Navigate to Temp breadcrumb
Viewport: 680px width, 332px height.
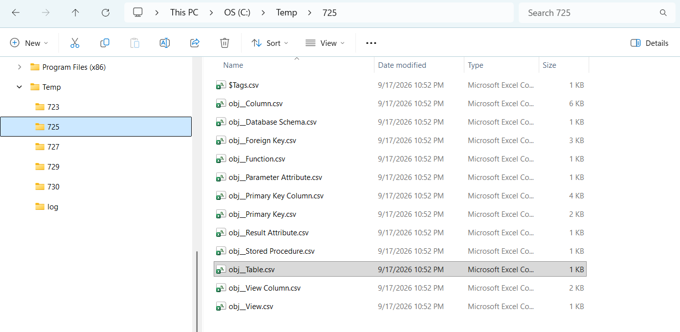click(287, 13)
